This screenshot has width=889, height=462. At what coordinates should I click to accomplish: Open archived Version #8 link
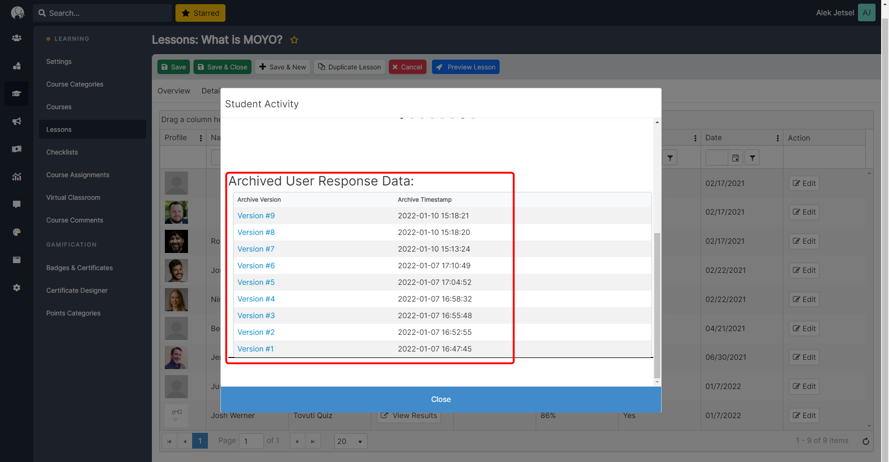click(256, 232)
